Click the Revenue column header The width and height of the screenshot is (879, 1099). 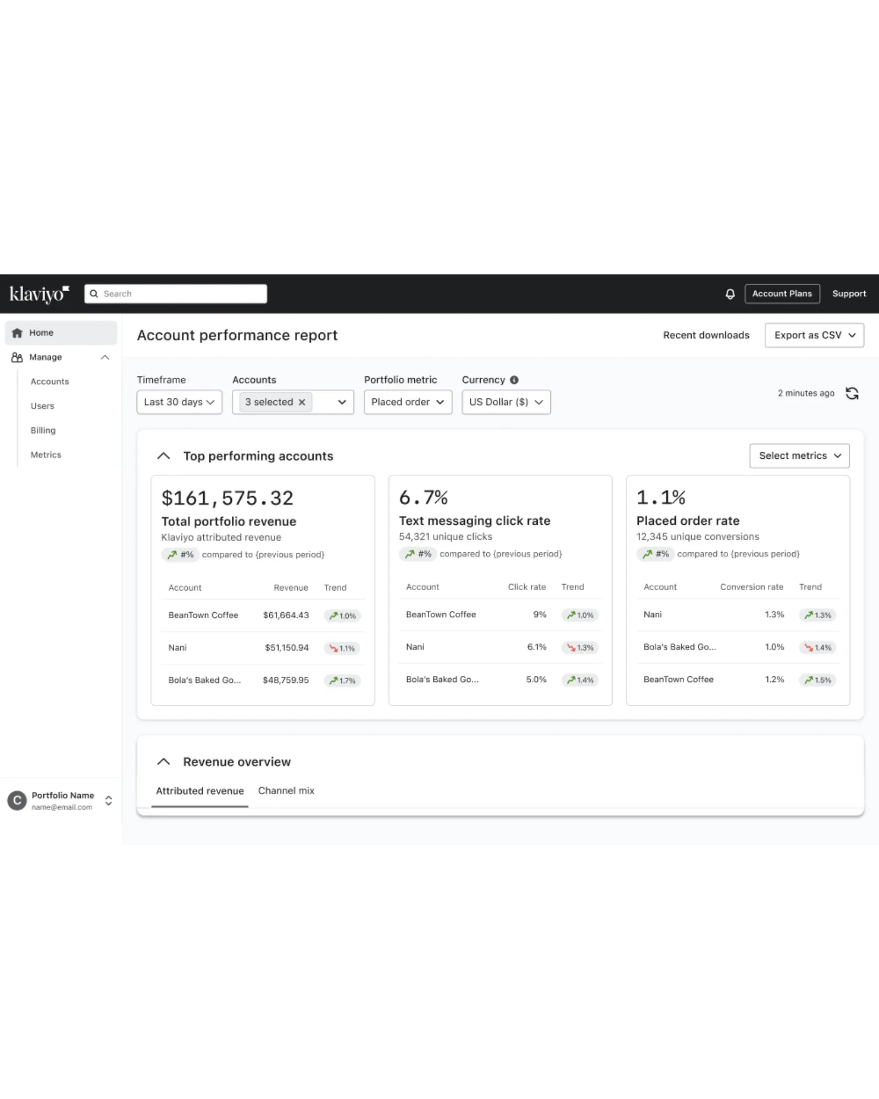291,588
